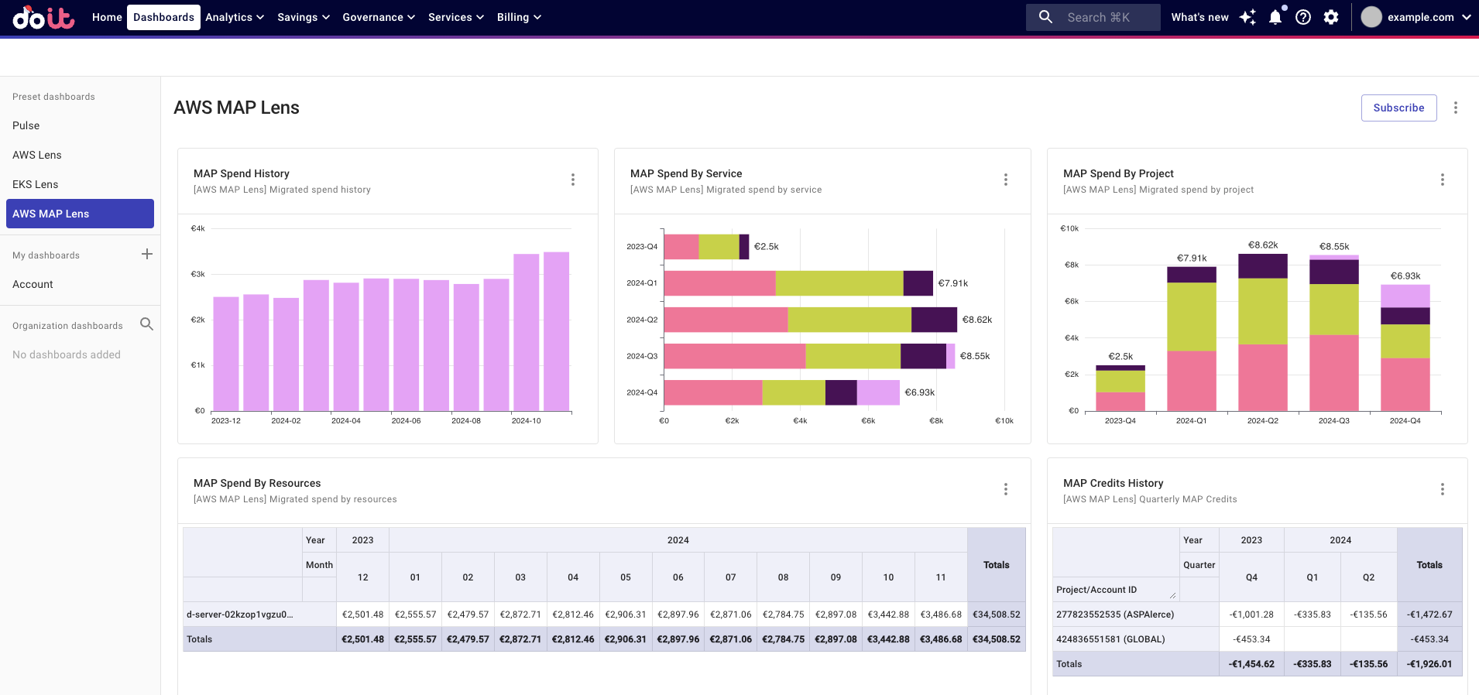Expand the Savings menu
1479x695 pixels.
click(304, 17)
